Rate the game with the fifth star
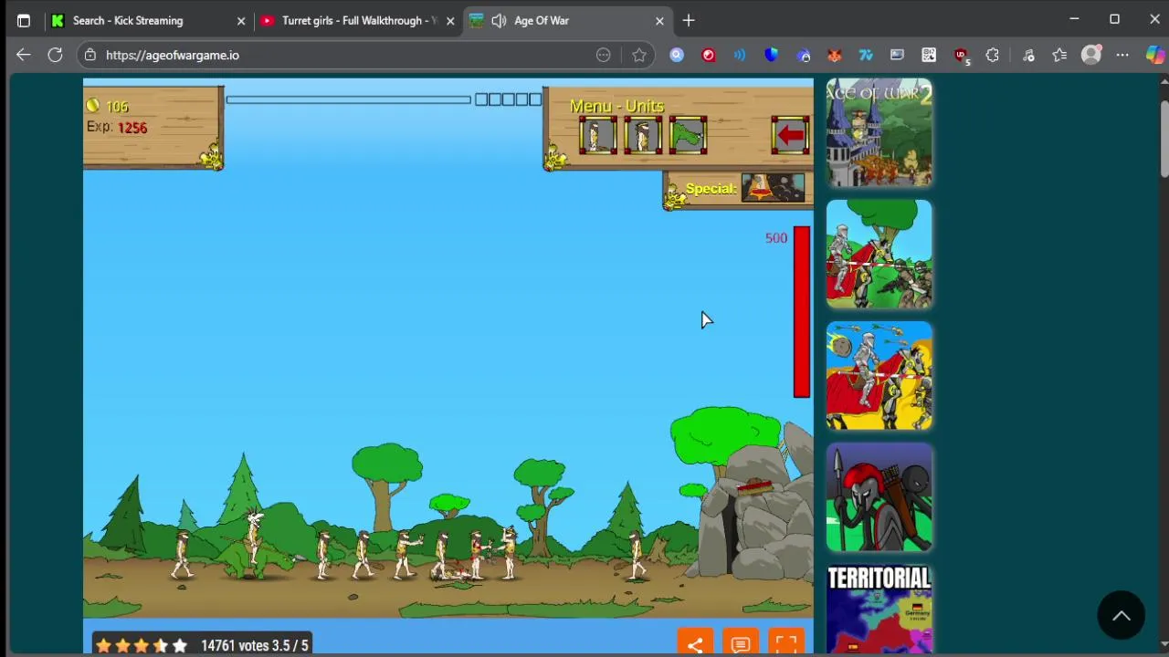Viewport: 1169px width, 657px height. tap(179, 645)
